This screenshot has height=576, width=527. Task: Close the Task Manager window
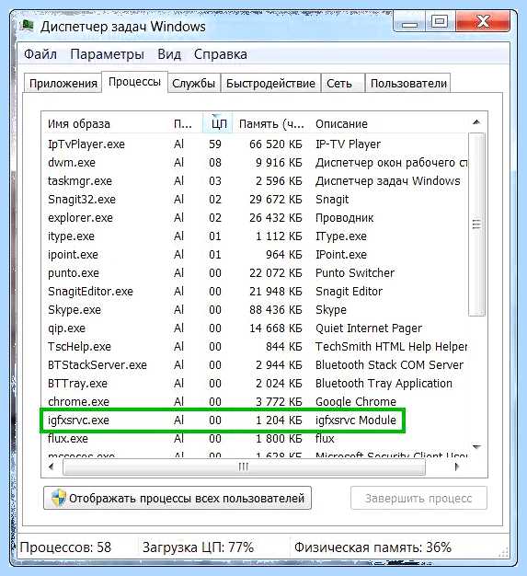pos(483,22)
